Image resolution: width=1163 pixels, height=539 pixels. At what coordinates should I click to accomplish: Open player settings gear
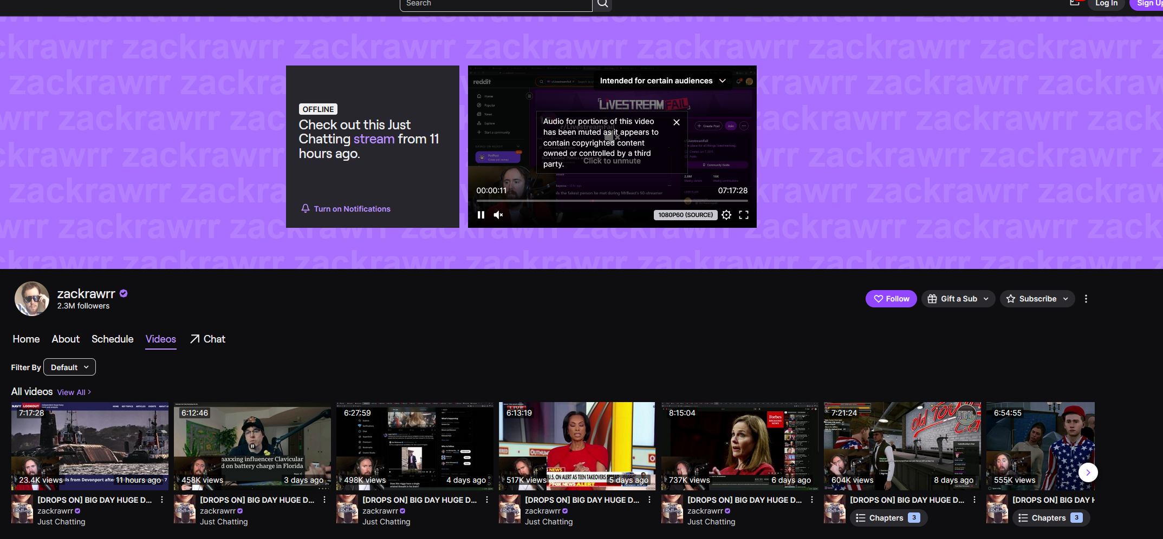pos(726,215)
